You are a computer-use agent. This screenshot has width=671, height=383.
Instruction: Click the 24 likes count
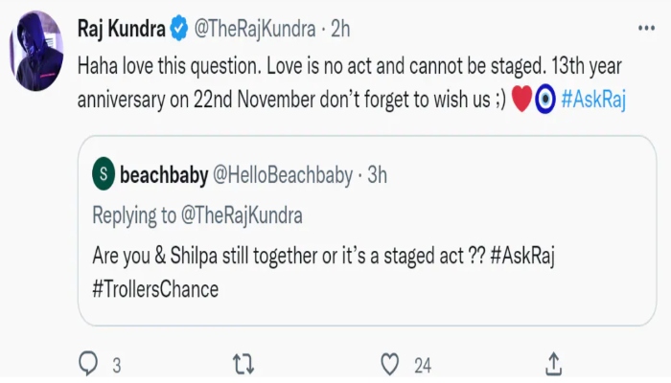[423, 365]
